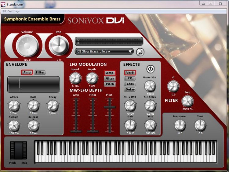
Task: Minimize the Standalone window
Action: 203,3
